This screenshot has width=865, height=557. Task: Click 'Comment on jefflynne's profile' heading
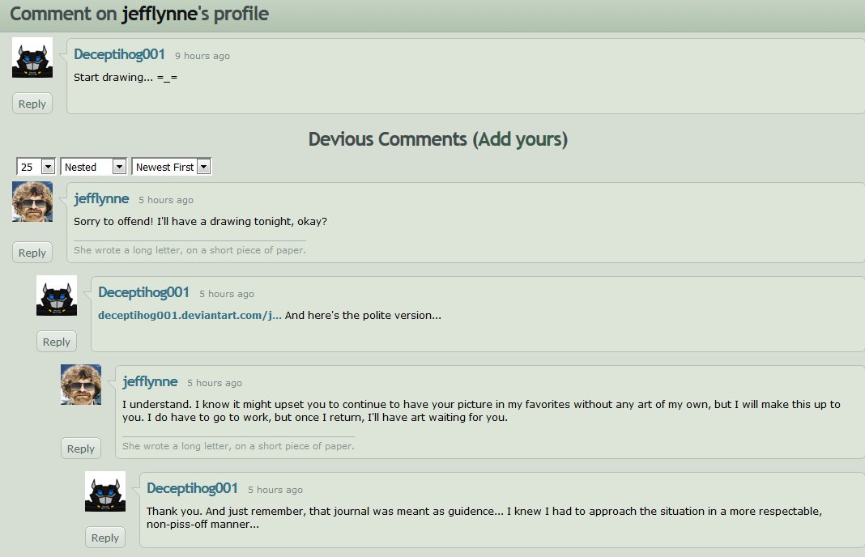tap(139, 13)
